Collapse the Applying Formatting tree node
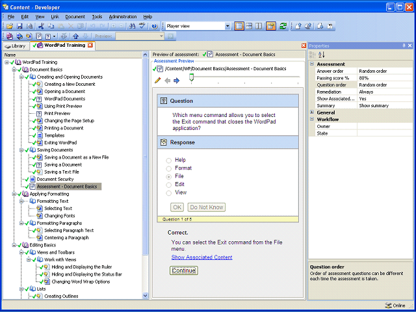416x312 pixels. [14, 194]
